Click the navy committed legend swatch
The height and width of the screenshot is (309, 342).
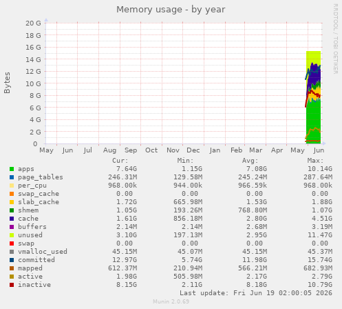click(x=12, y=260)
